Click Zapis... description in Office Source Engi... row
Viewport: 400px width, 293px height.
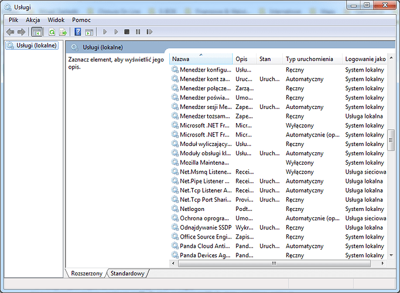pyautogui.click(x=244, y=237)
